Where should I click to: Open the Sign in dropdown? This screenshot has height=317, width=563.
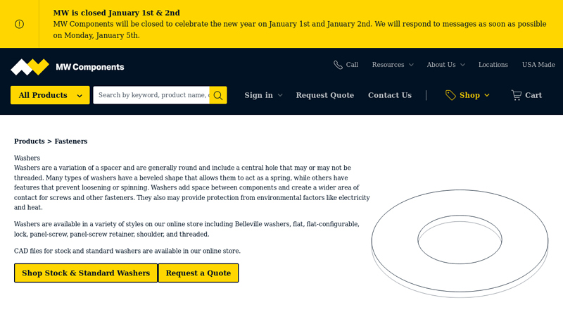[x=263, y=95]
